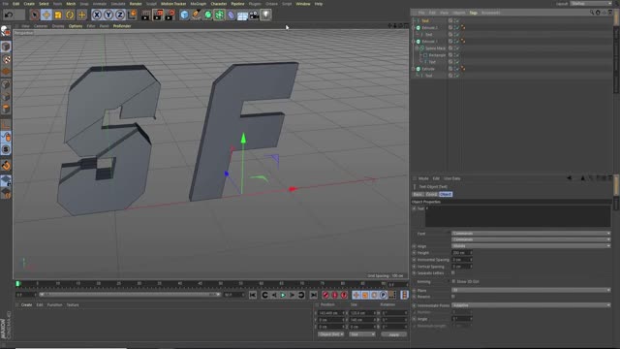Add a Light object bulb icon
Image resolution: width=620 pixels, height=349 pixels.
coord(265,16)
